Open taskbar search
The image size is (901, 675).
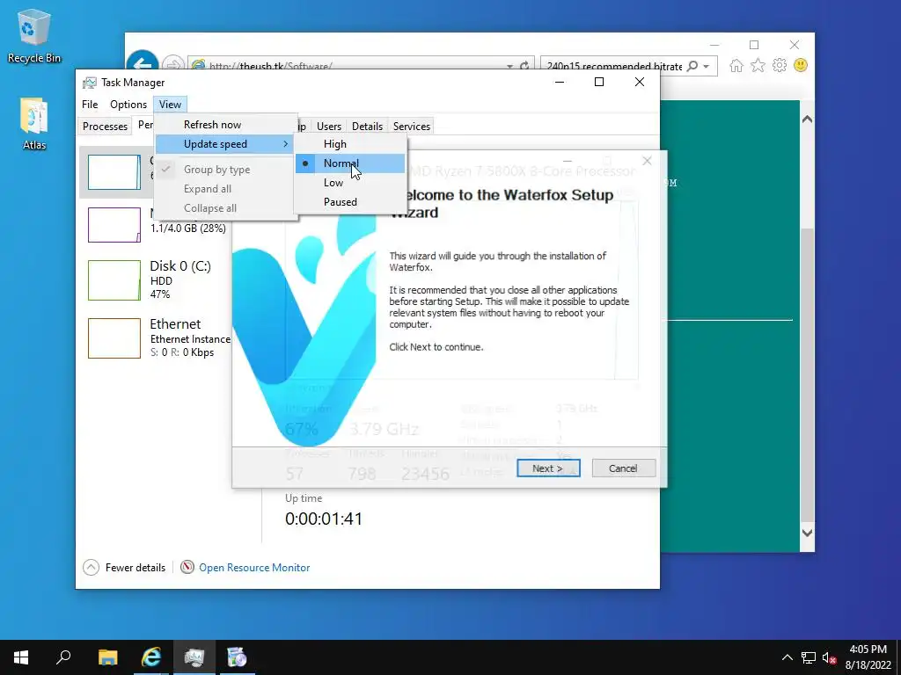click(x=63, y=657)
